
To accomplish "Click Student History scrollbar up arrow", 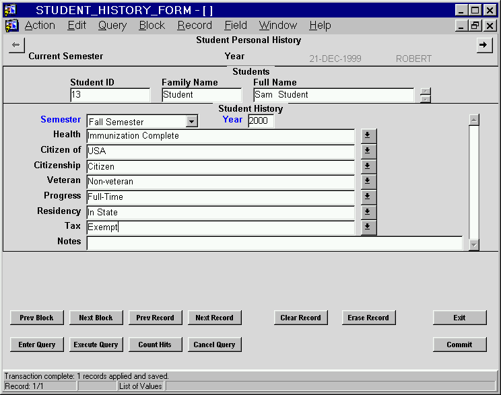I will click(x=474, y=120).
